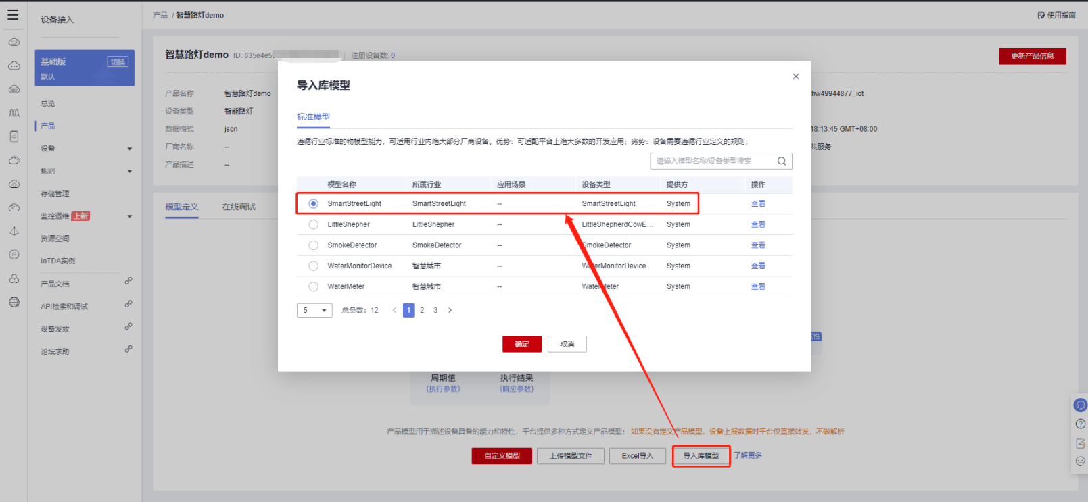1088x502 pixels.
Task: Expand the 规则 sidebar submenu arrow
Action: 130,172
